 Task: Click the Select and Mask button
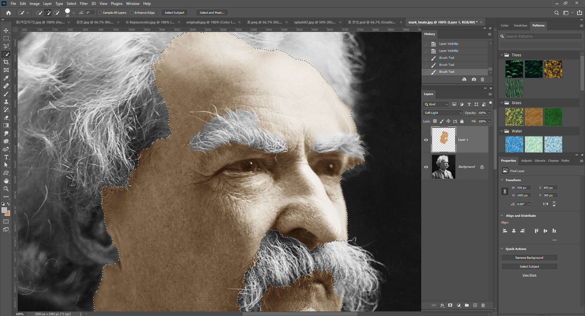212,13
